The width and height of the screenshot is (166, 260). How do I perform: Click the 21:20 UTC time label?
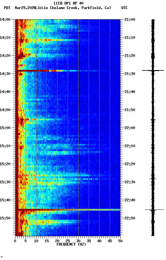(130, 56)
